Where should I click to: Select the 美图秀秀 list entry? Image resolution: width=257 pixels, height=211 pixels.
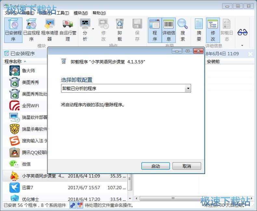pos(31,82)
